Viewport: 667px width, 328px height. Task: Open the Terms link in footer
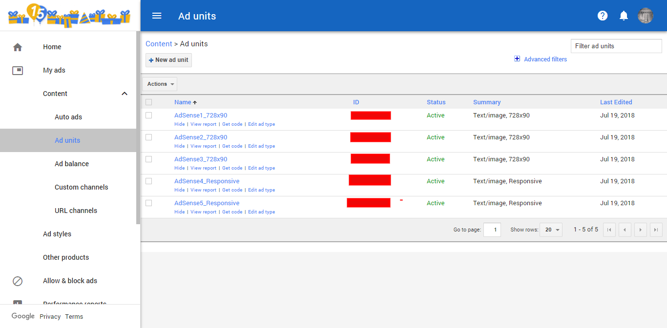[74, 317]
